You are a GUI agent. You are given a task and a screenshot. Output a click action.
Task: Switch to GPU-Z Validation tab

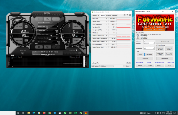[115, 16]
